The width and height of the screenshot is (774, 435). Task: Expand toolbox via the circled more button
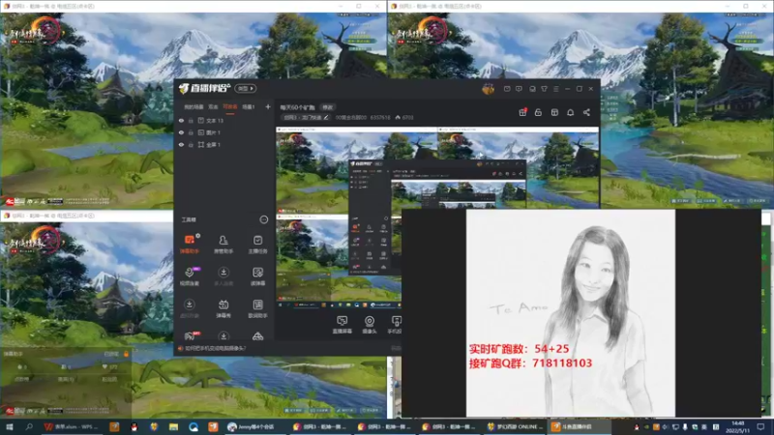(263, 219)
